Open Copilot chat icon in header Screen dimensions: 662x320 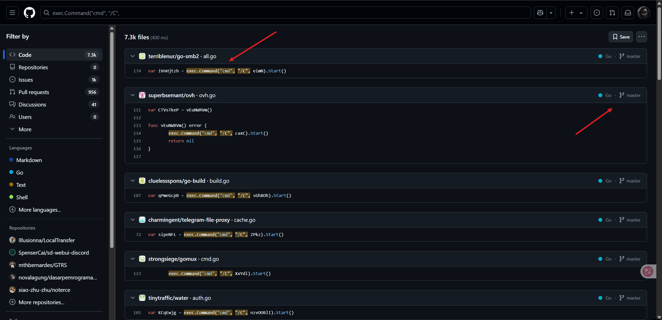coord(540,13)
